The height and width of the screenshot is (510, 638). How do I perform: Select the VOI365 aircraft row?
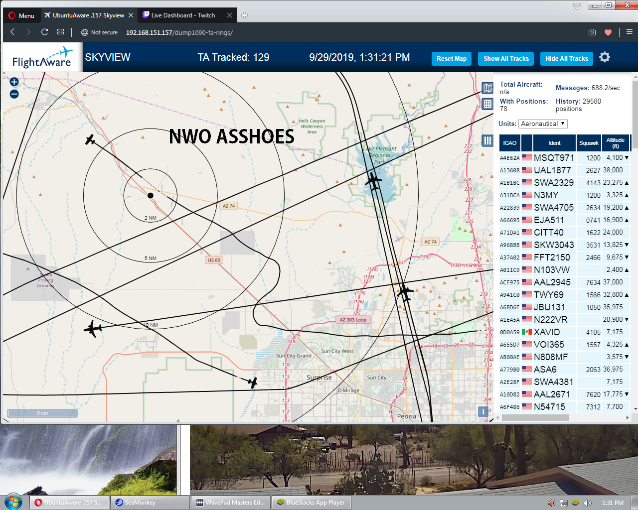564,345
